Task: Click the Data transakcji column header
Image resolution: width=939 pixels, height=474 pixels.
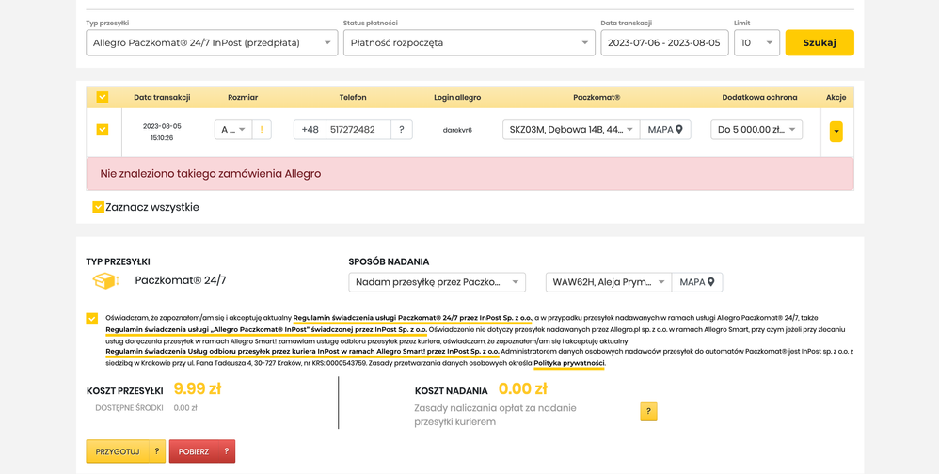Action: [x=162, y=97]
